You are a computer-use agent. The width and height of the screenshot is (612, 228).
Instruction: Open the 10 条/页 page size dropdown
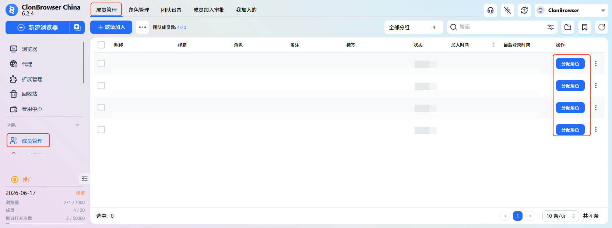point(560,216)
